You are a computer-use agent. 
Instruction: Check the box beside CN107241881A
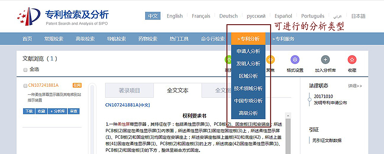coord(25,86)
